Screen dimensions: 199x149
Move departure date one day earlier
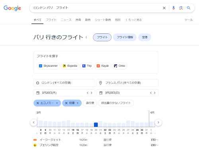click(88, 93)
